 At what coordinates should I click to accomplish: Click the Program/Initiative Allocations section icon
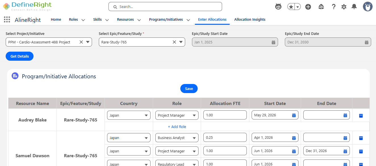[x=15, y=76]
